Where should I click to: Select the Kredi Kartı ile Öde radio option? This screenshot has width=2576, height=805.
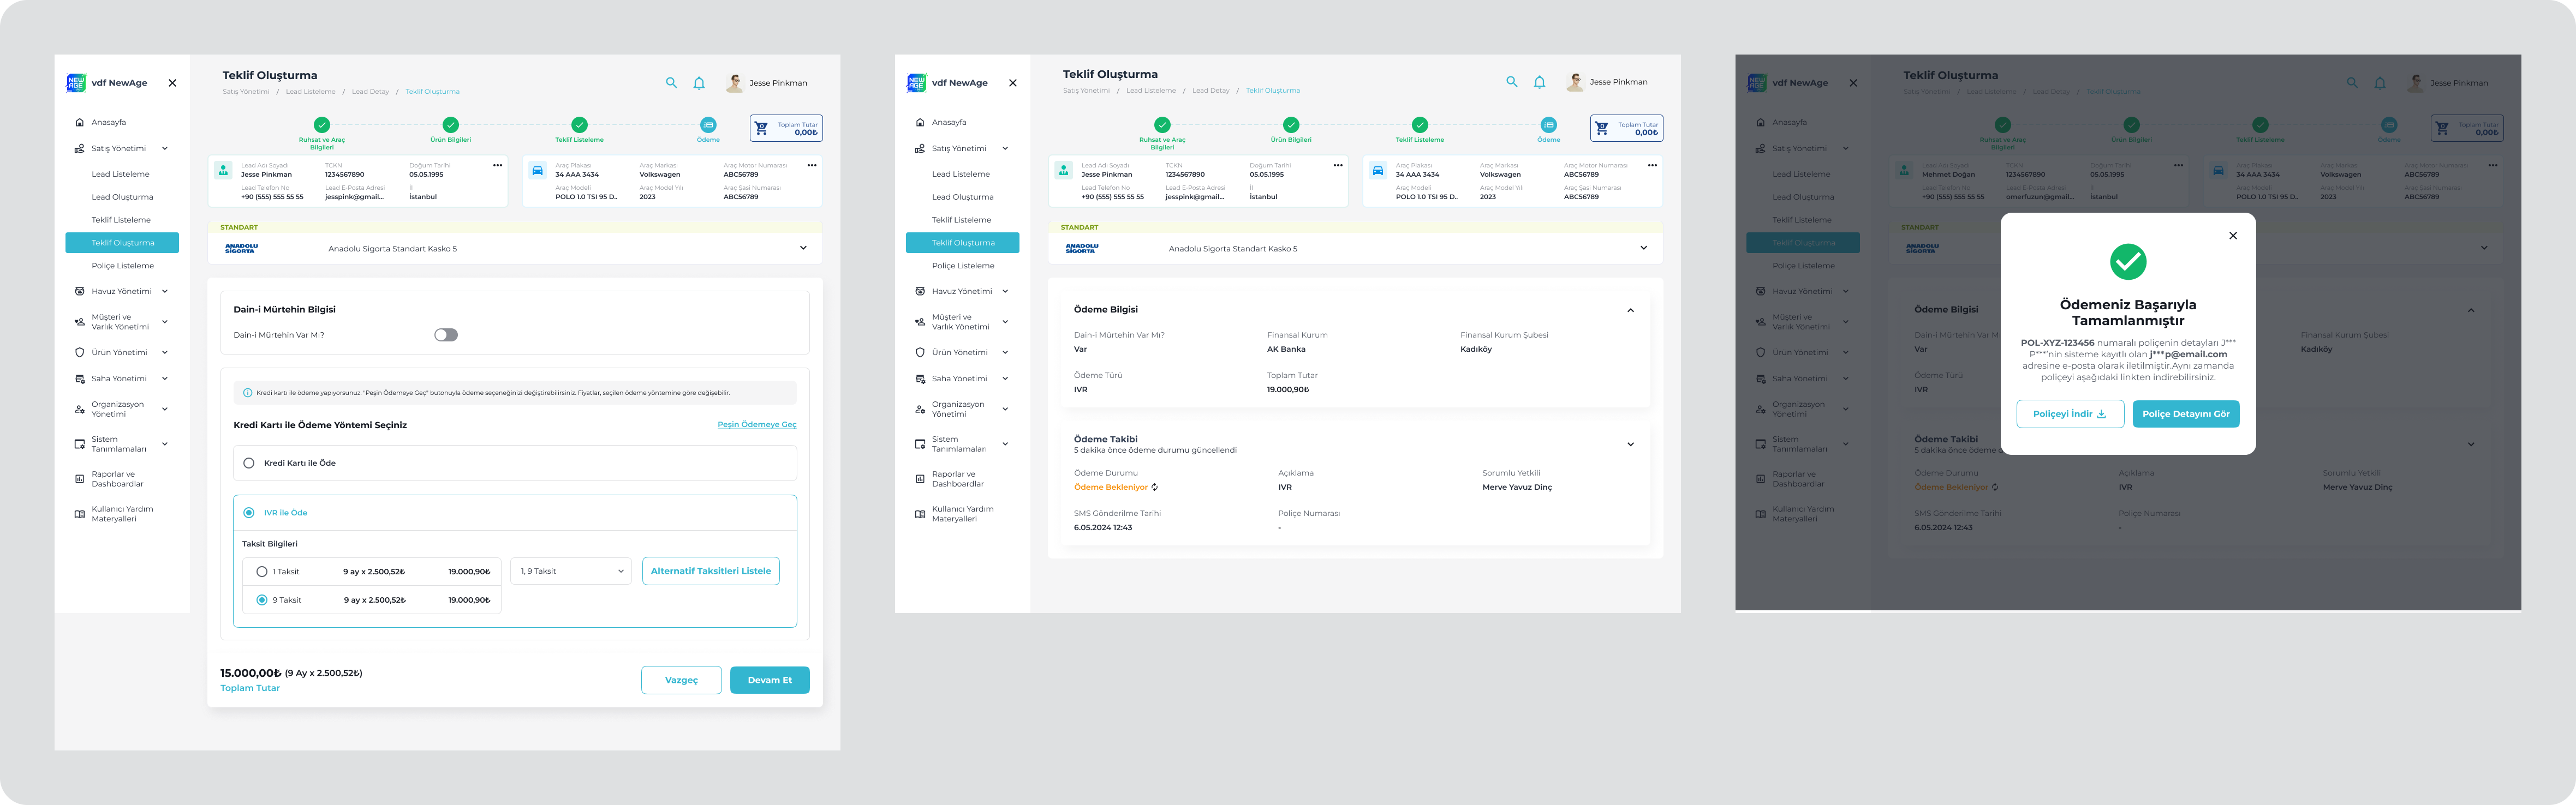coord(249,464)
